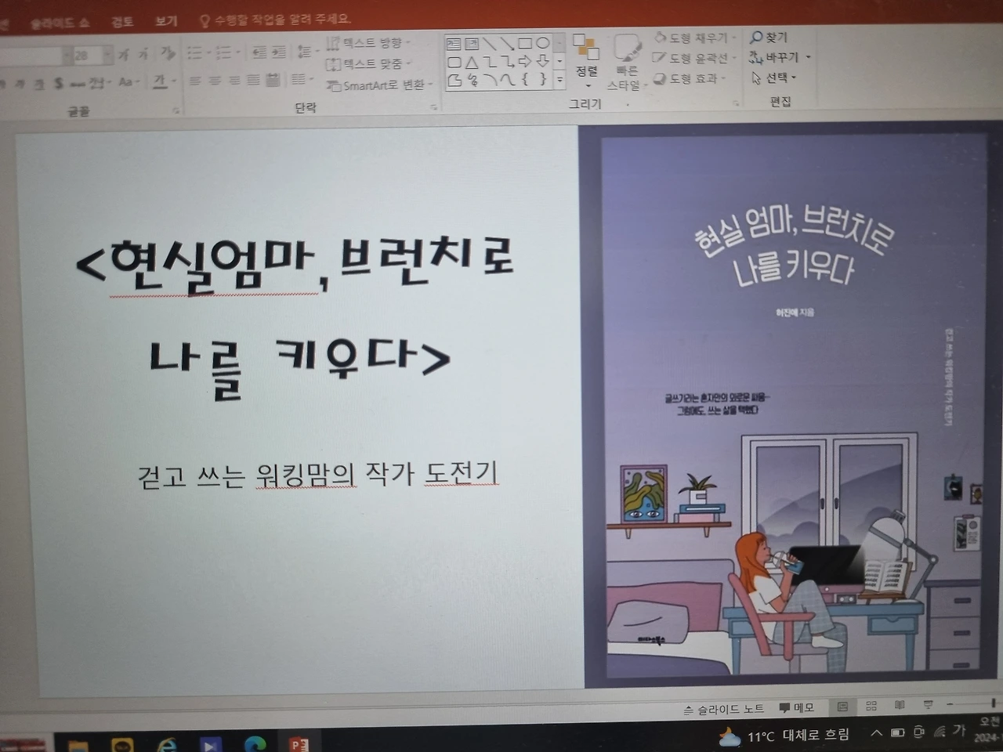Screen dimensions: 1003x752
Task: Open the 빠른 스타일 gallery
Action: pos(627,62)
